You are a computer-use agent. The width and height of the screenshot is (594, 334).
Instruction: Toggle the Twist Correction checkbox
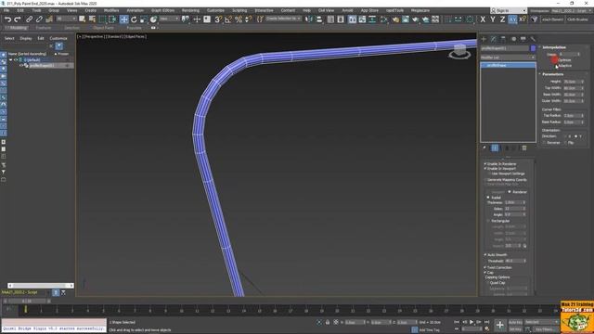[x=484, y=267]
